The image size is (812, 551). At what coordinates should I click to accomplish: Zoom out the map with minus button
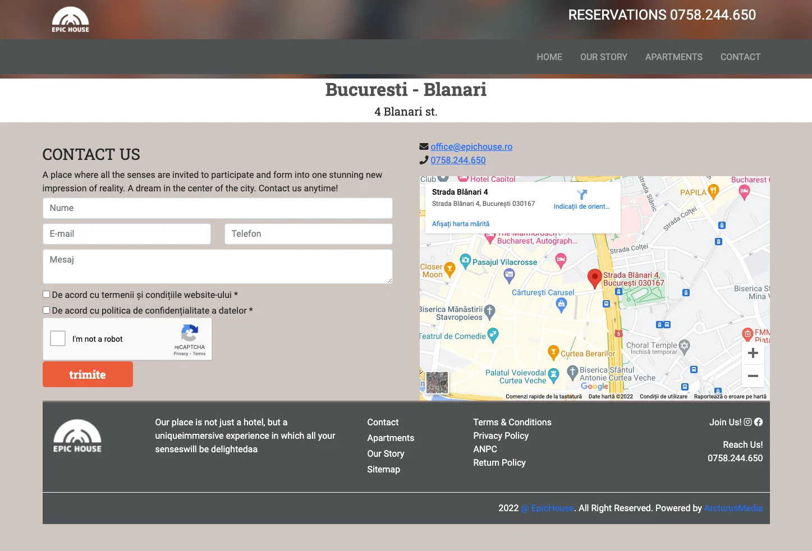coord(753,376)
